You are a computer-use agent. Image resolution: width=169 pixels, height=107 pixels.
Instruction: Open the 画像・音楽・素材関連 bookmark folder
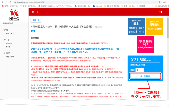click(112, 6)
